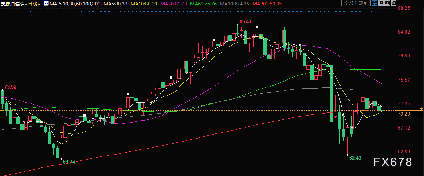Click the interval statistics icon after crosshair
The image size is (424, 176).
[x=381, y=3]
